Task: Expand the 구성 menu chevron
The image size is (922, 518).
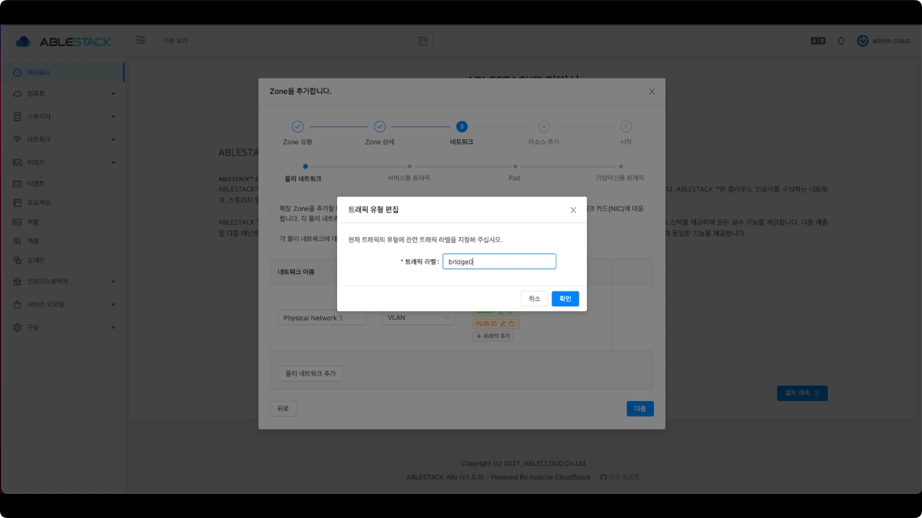Action: pyautogui.click(x=113, y=327)
